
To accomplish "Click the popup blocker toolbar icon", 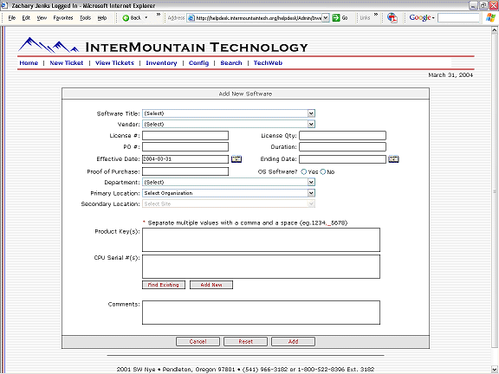I will pos(392,18).
